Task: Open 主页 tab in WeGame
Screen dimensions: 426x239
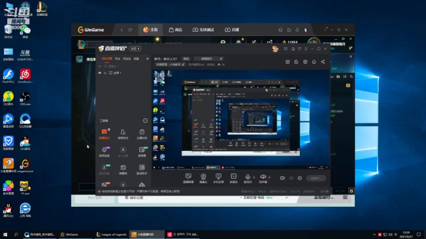Action: 151,30
